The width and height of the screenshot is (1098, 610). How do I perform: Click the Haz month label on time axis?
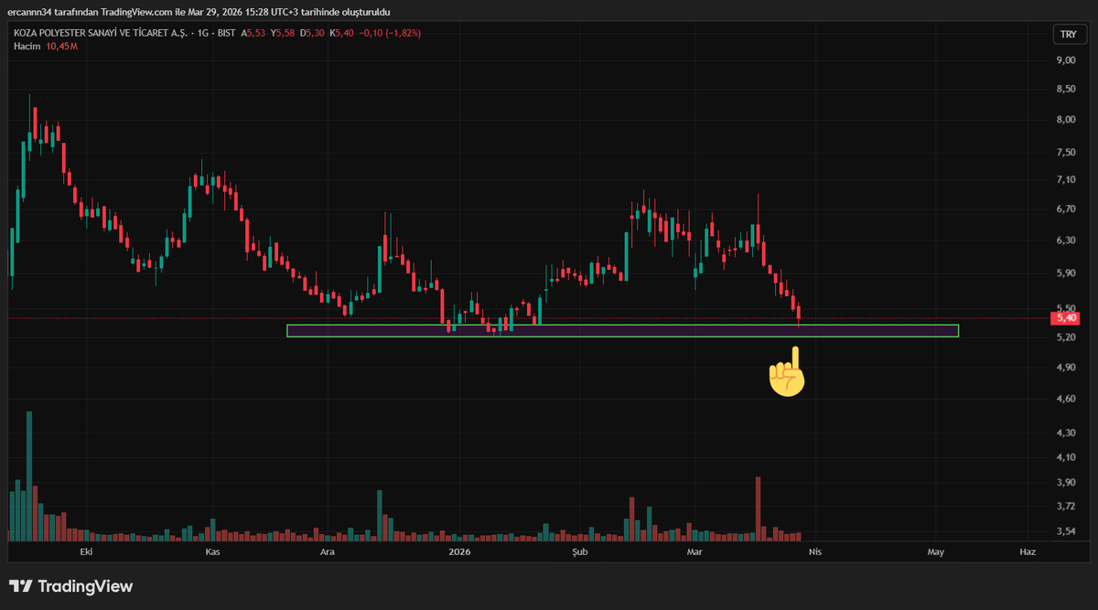1028,552
